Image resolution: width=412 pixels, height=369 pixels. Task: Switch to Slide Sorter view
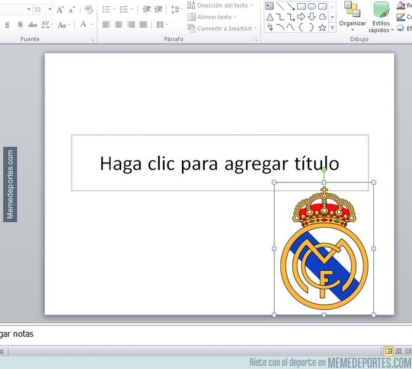[x=398, y=351]
